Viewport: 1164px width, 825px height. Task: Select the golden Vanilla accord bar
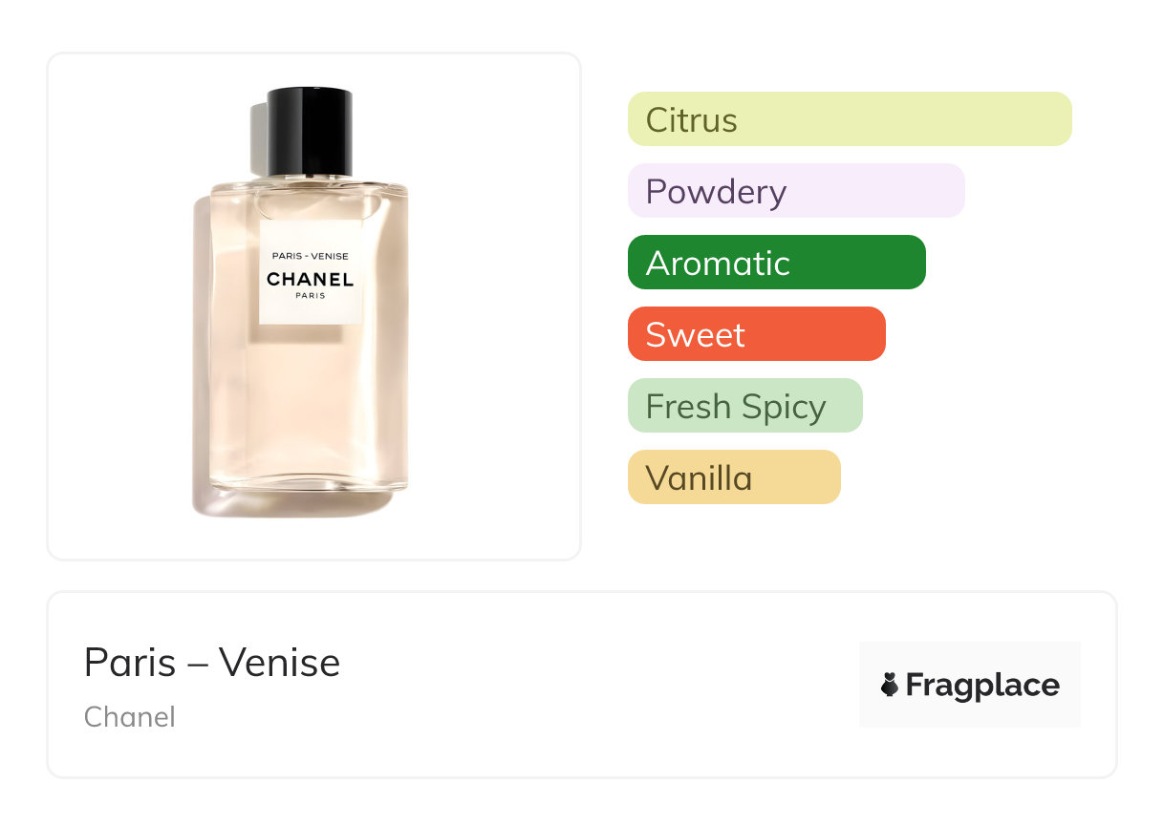(x=733, y=477)
